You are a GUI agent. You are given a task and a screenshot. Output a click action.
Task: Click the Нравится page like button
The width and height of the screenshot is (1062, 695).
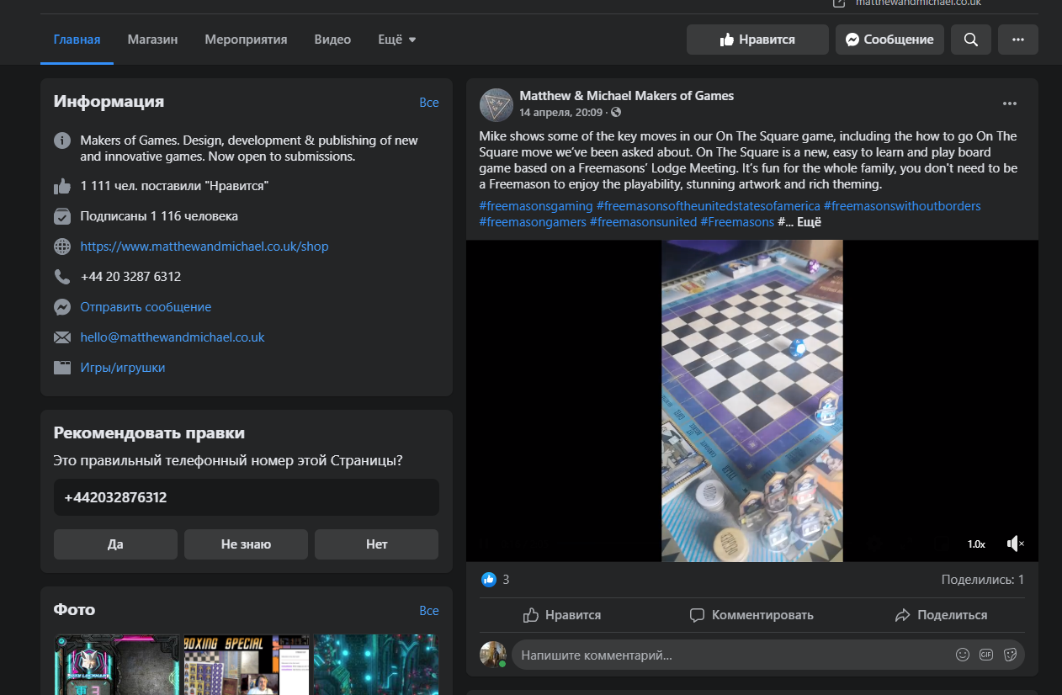757,40
